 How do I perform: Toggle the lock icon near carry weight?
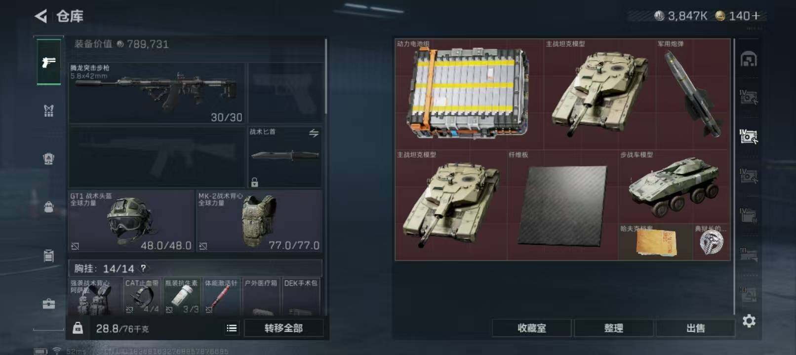pyautogui.click(x=78, y=328)
